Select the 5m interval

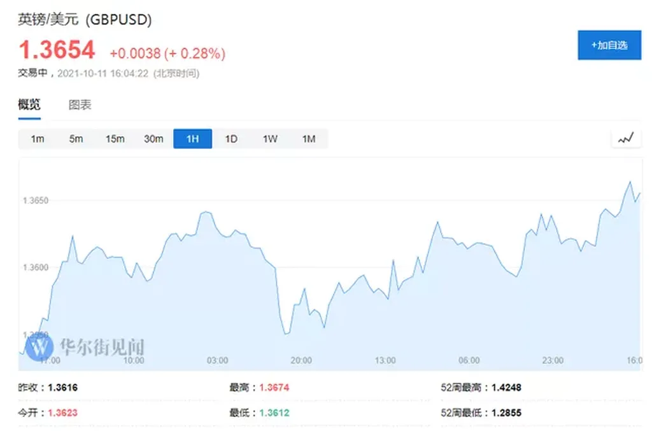[76, 139]
